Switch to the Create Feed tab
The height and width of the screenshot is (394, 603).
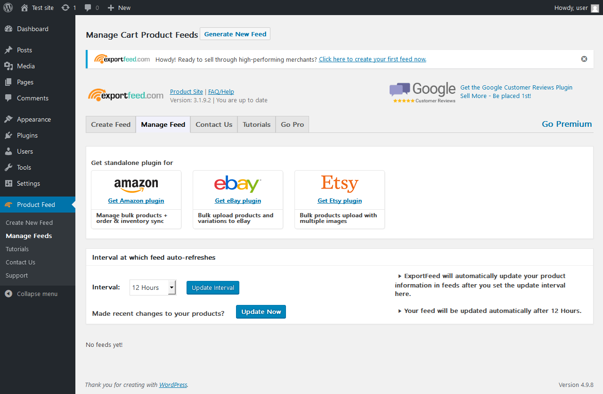click(x=111, y=124)
